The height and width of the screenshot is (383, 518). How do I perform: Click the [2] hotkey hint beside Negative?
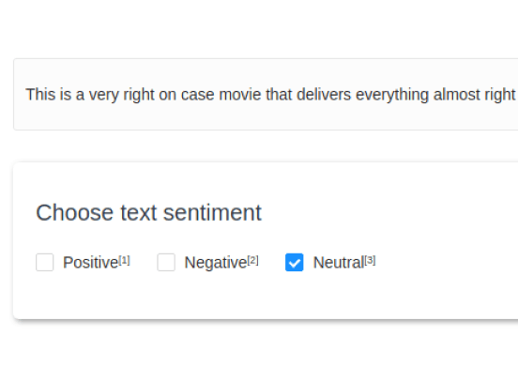coord(252,261)
